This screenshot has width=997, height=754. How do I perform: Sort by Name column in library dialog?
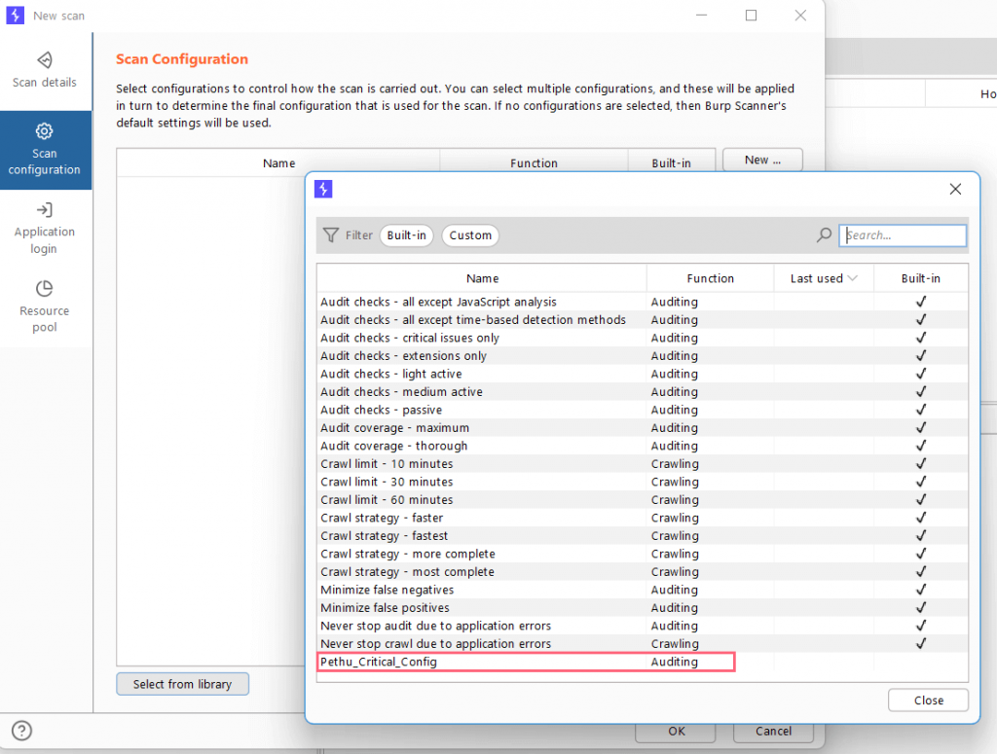pos(482,278)
